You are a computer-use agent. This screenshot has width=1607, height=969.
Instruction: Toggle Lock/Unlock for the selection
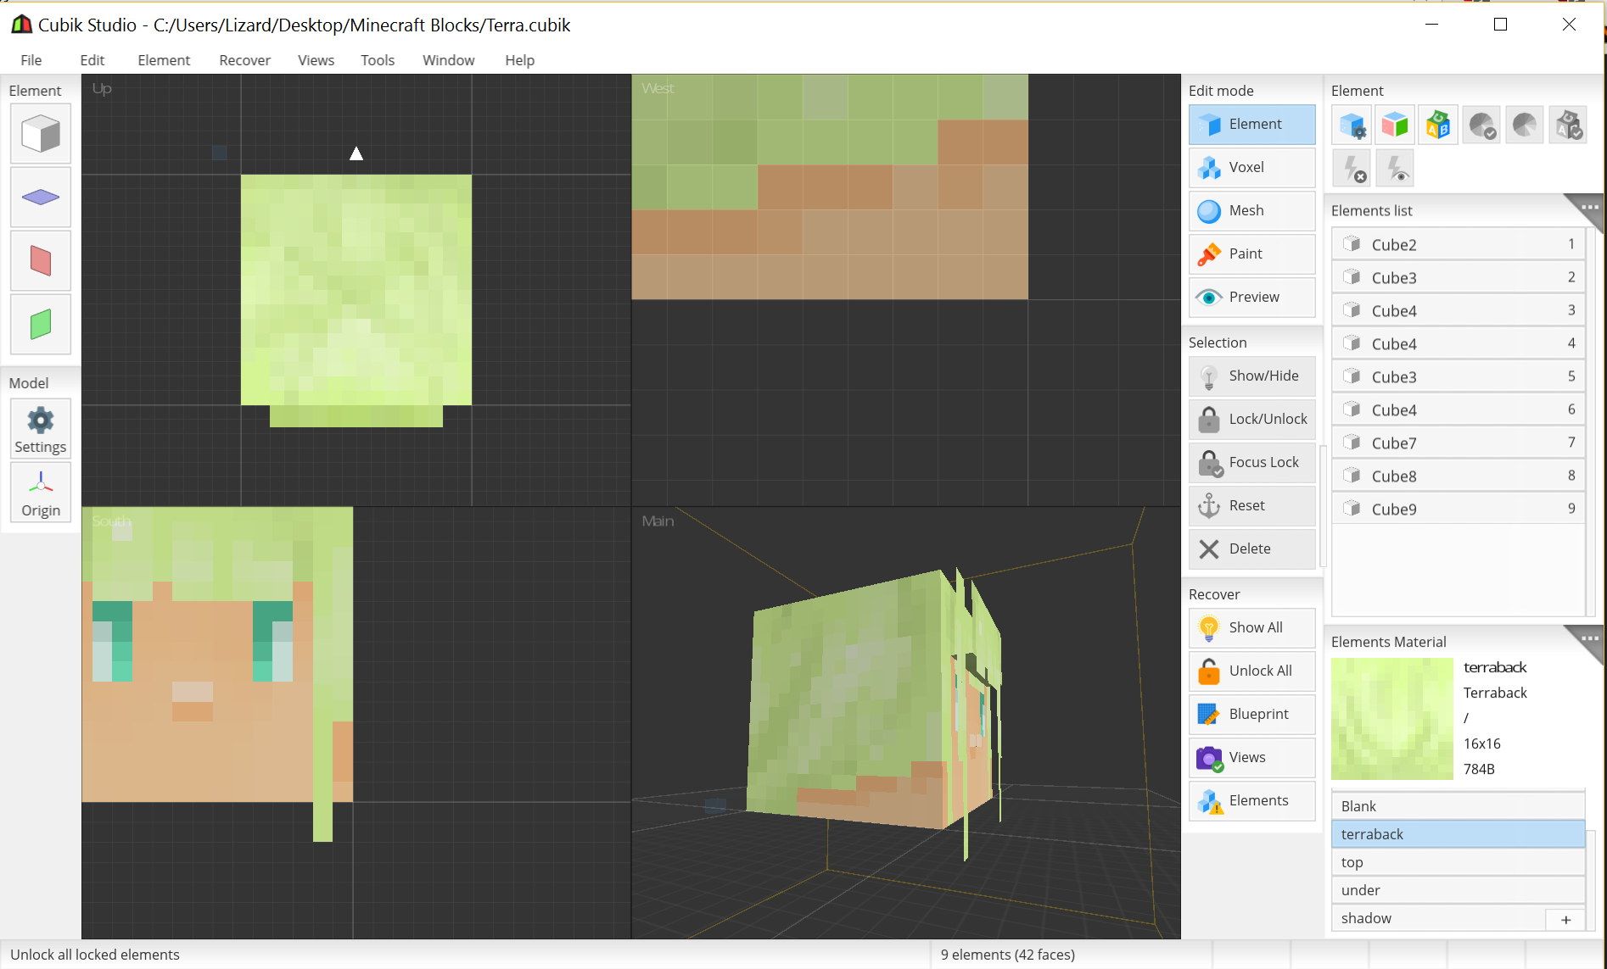pyautogui.click(x=1251, y=419)
